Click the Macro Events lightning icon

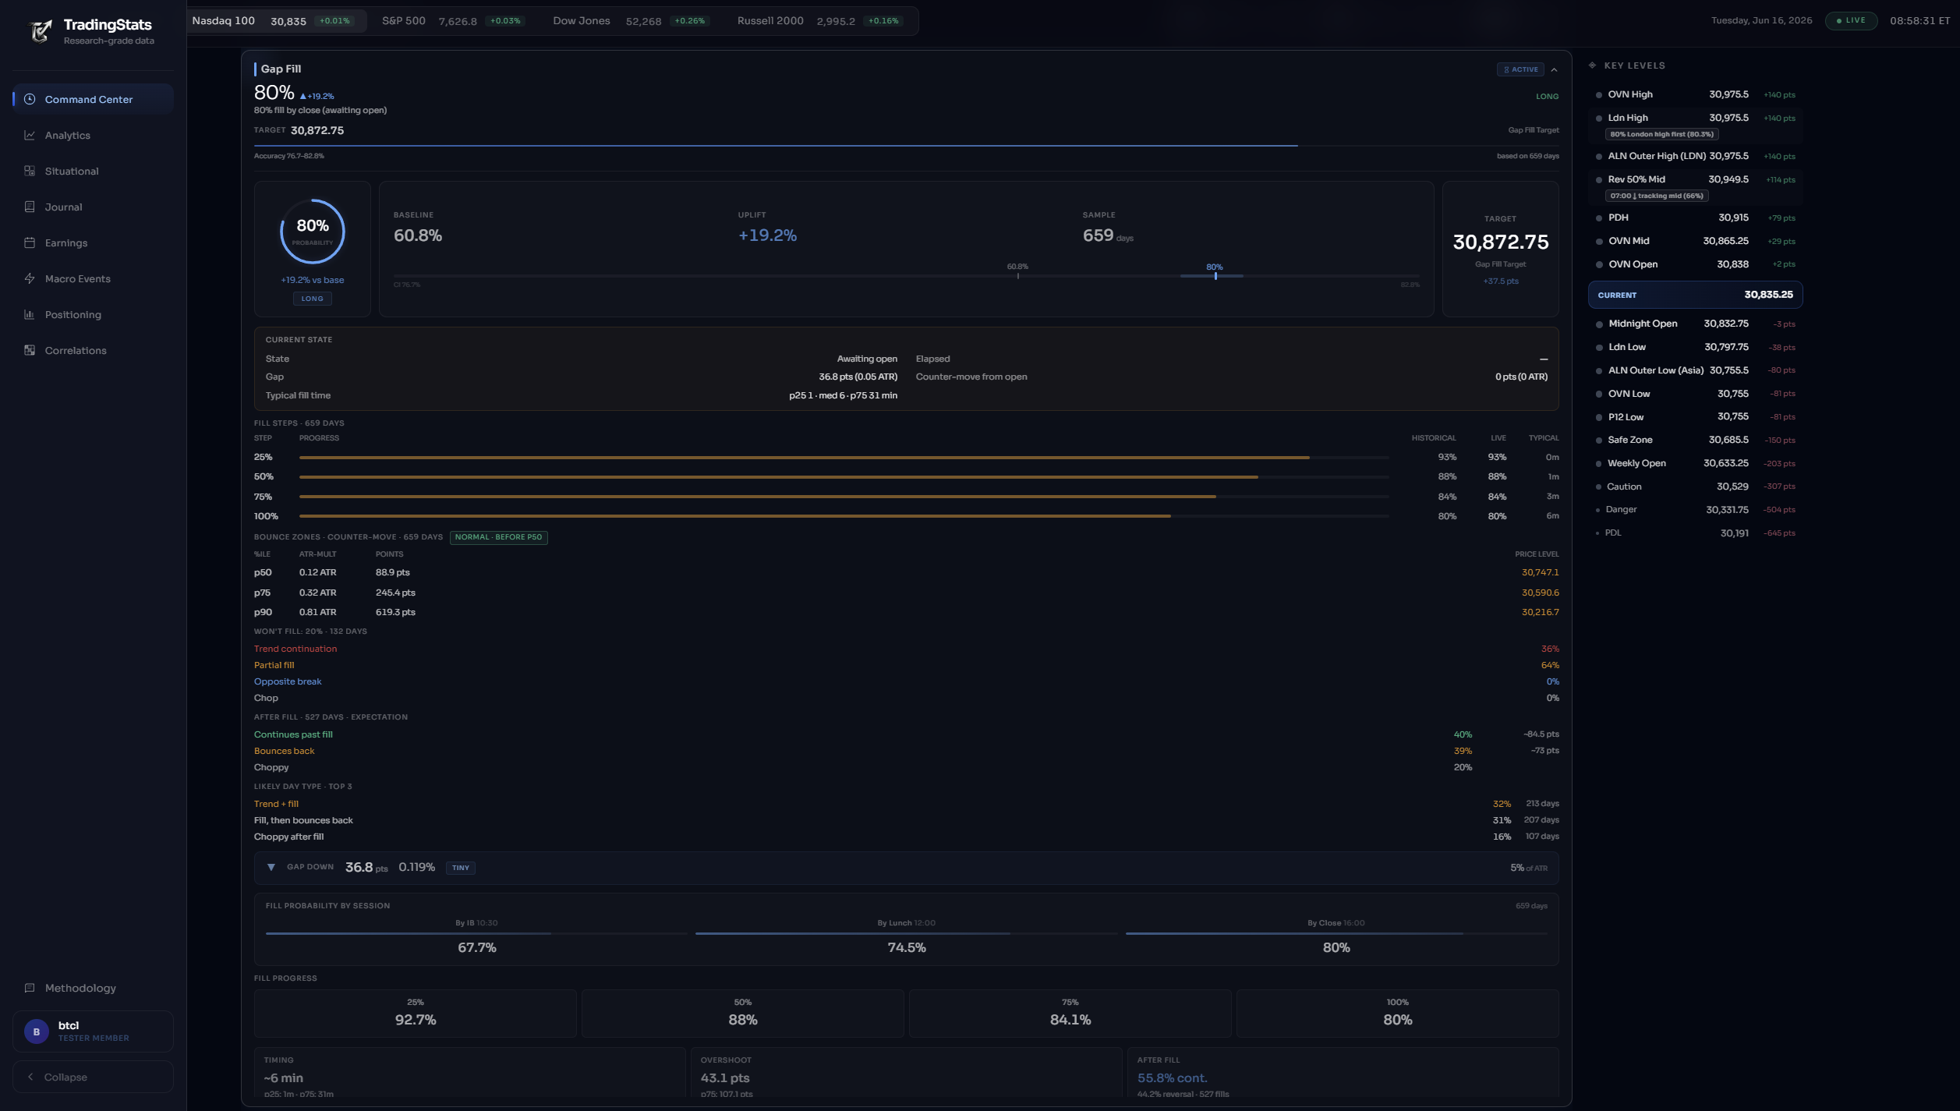[30, 278]
